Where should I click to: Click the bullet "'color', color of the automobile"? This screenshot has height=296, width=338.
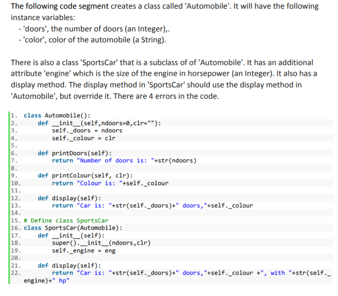tap(92, 40)
